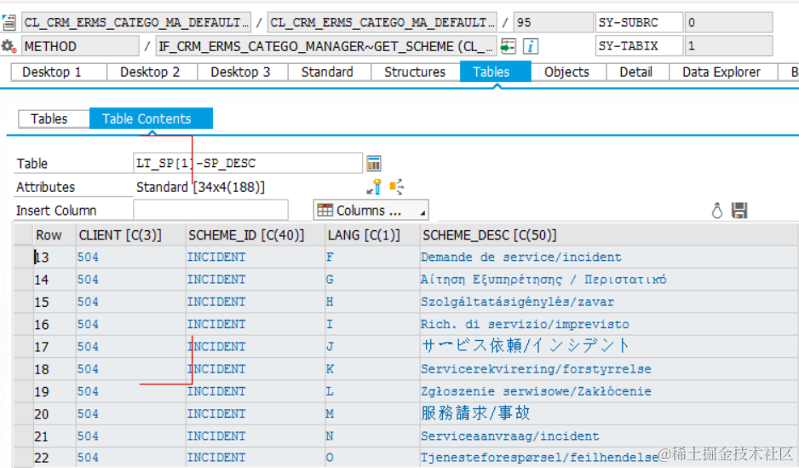
Task: Open the Detail tab
Action: coord(637,72)
